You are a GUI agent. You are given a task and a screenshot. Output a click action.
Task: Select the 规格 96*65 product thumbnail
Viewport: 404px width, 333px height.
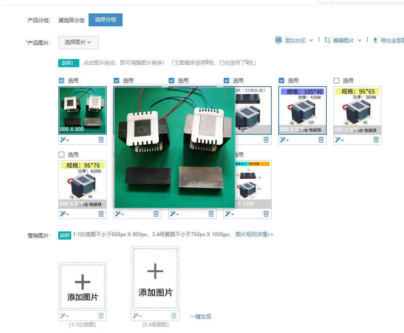357,110
